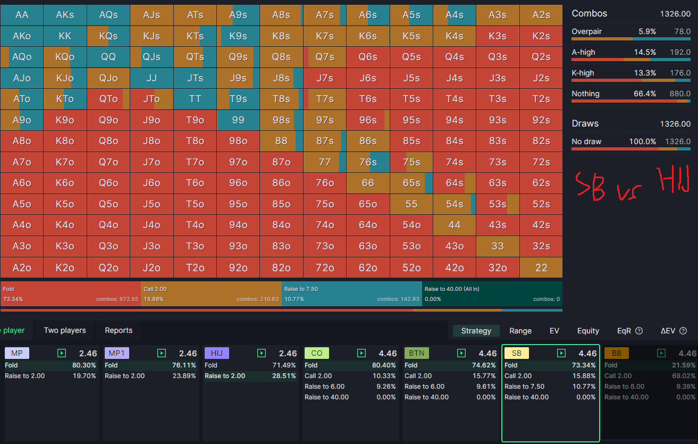
Task: Switch view to Range
Action: click(x=520, y=331)
